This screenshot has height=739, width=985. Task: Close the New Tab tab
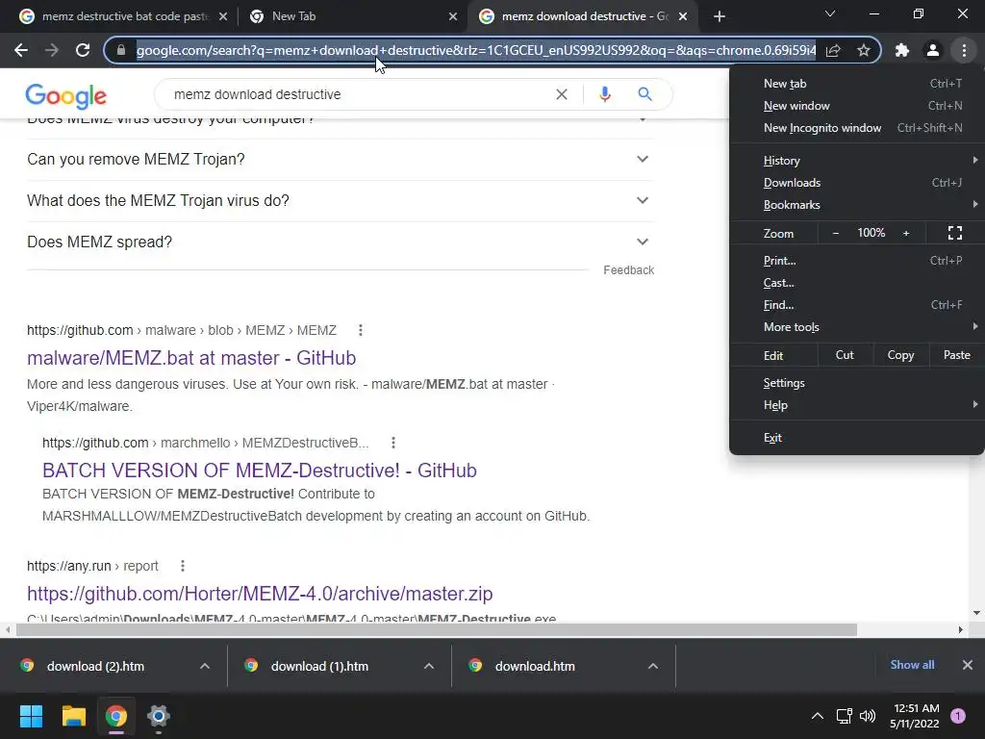[x=453, y=16]
